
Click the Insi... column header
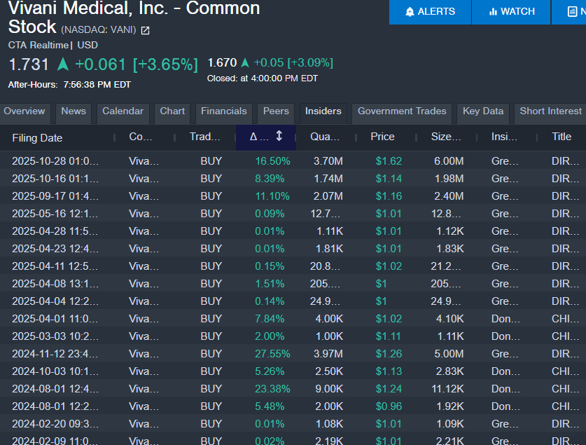pyautogui.click(x=504, y=137)
